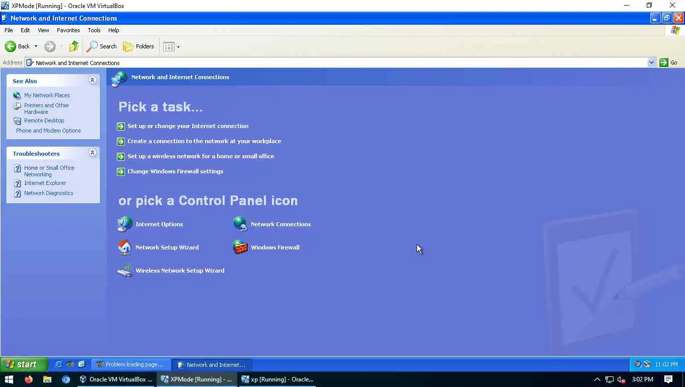This screenshot has width=685, height=387.
Task: Open the Internet Explorer troubleshooter link
Action: [x=45, y=183]
